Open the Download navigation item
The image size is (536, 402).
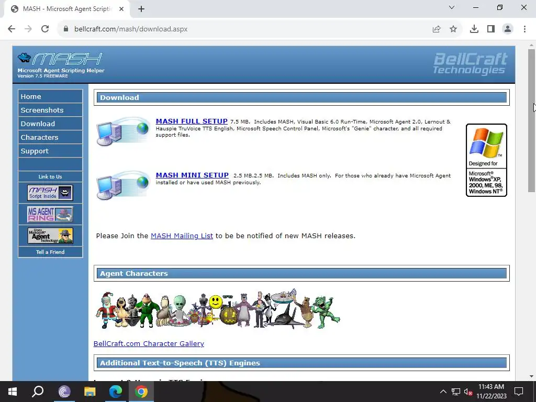pyautogui.click(x=50, y=124)
